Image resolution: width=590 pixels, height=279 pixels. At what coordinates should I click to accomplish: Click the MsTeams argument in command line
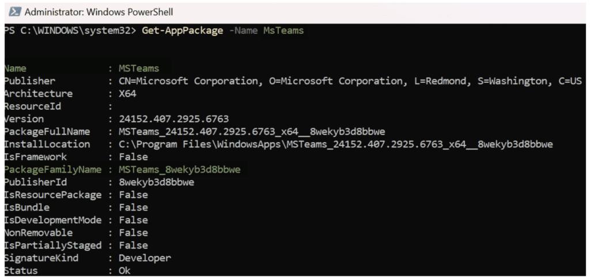(283, 30)
